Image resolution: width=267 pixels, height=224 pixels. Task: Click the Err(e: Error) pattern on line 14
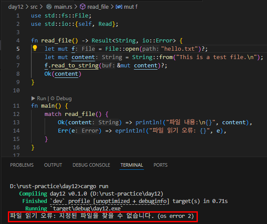80,131
